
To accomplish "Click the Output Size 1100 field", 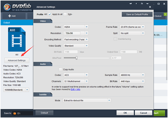I will 129,52.
